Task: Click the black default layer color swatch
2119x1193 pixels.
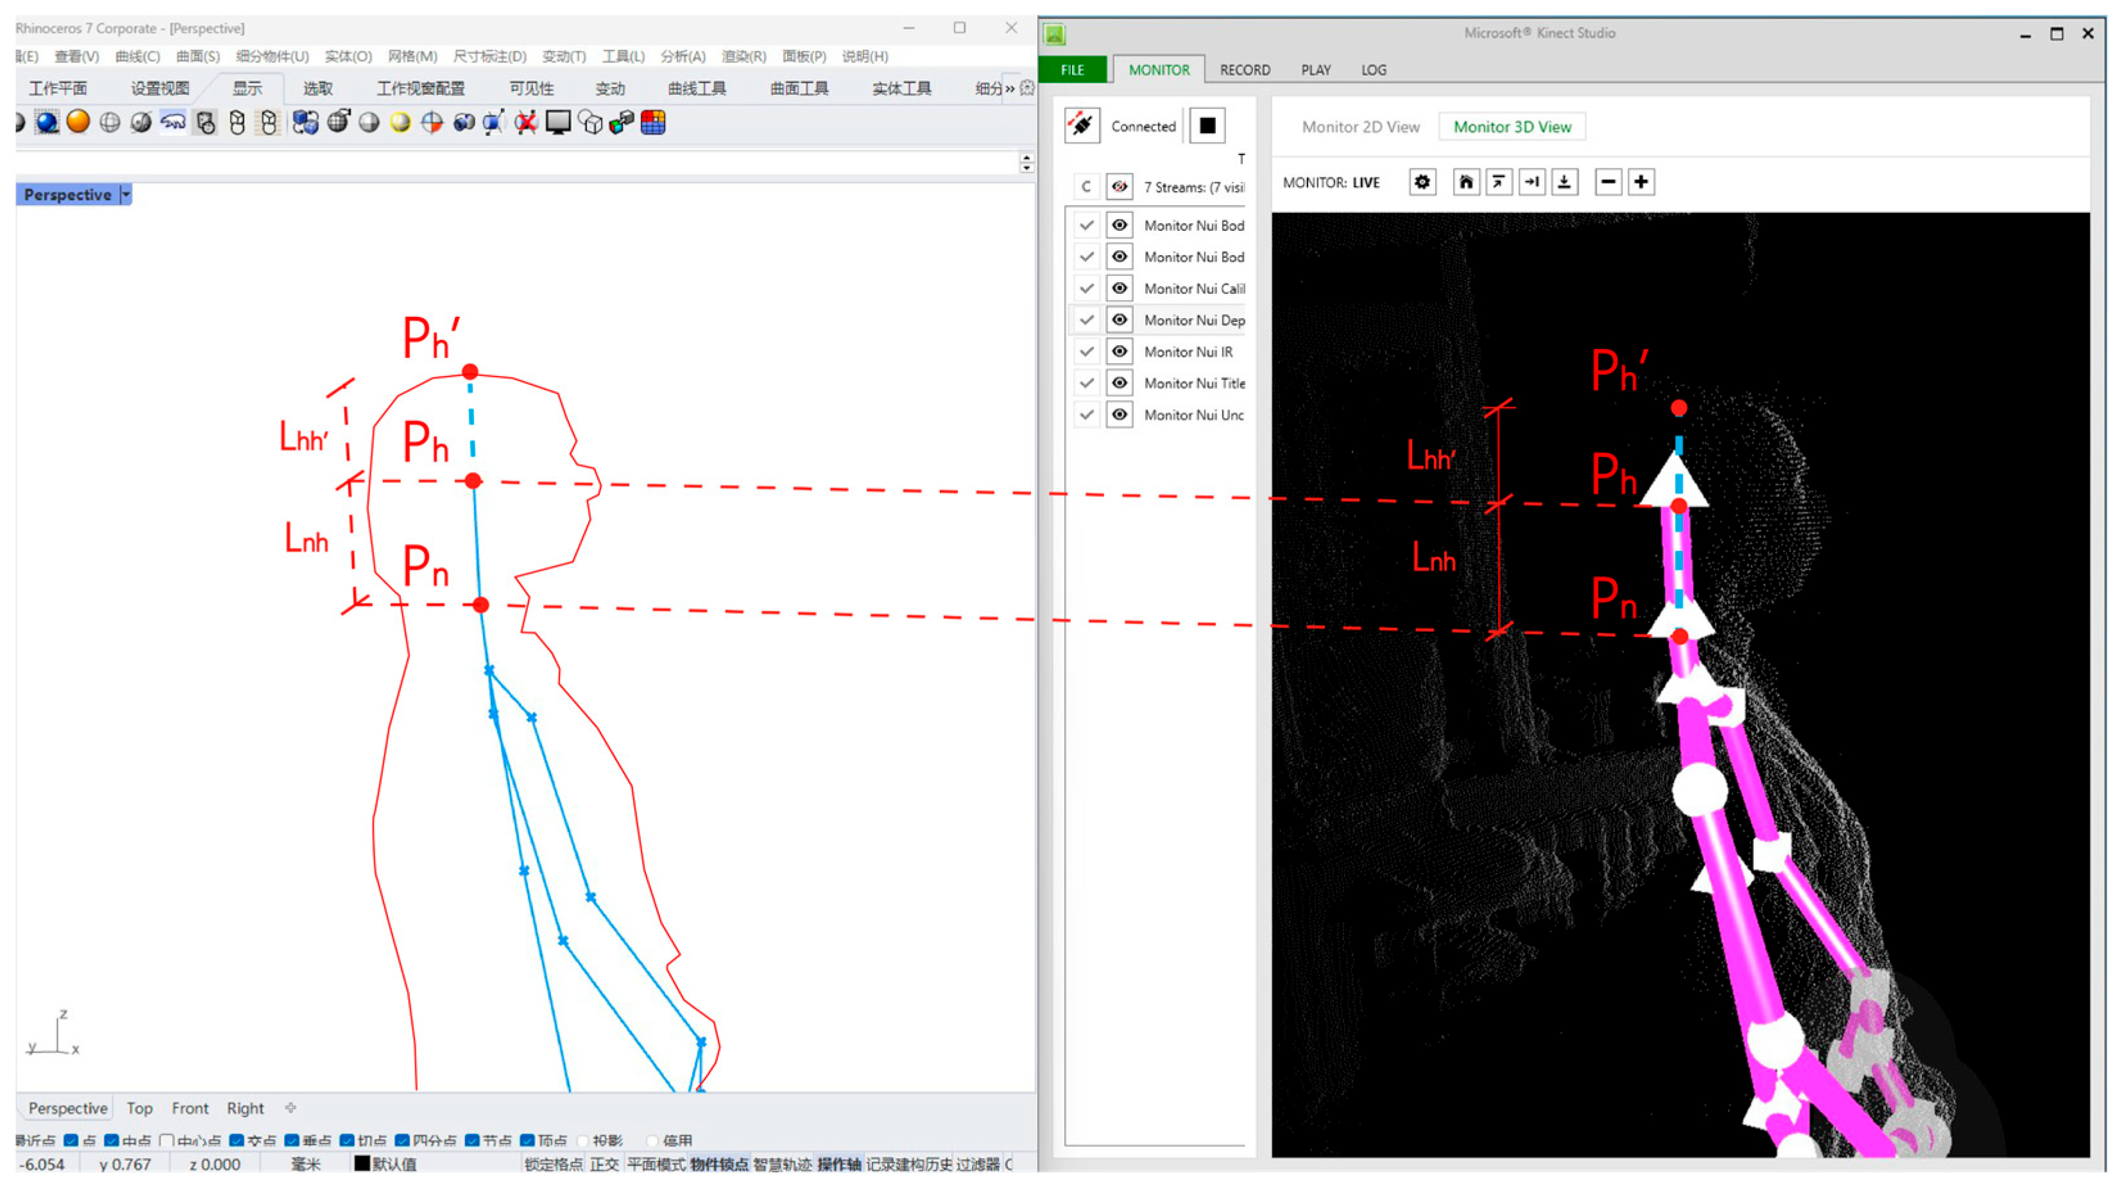Action: (362, 1163)
